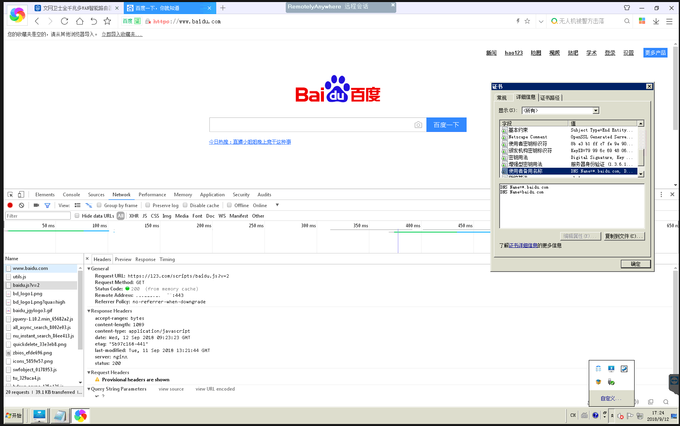
Task: Click the camera icon in the Baidu search box
Action: 418,125
